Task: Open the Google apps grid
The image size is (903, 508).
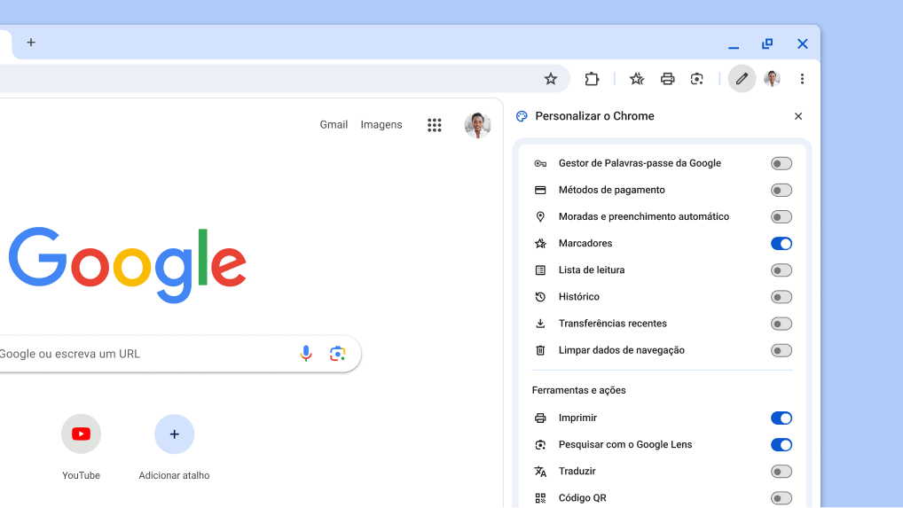Action: pos(435,125)
